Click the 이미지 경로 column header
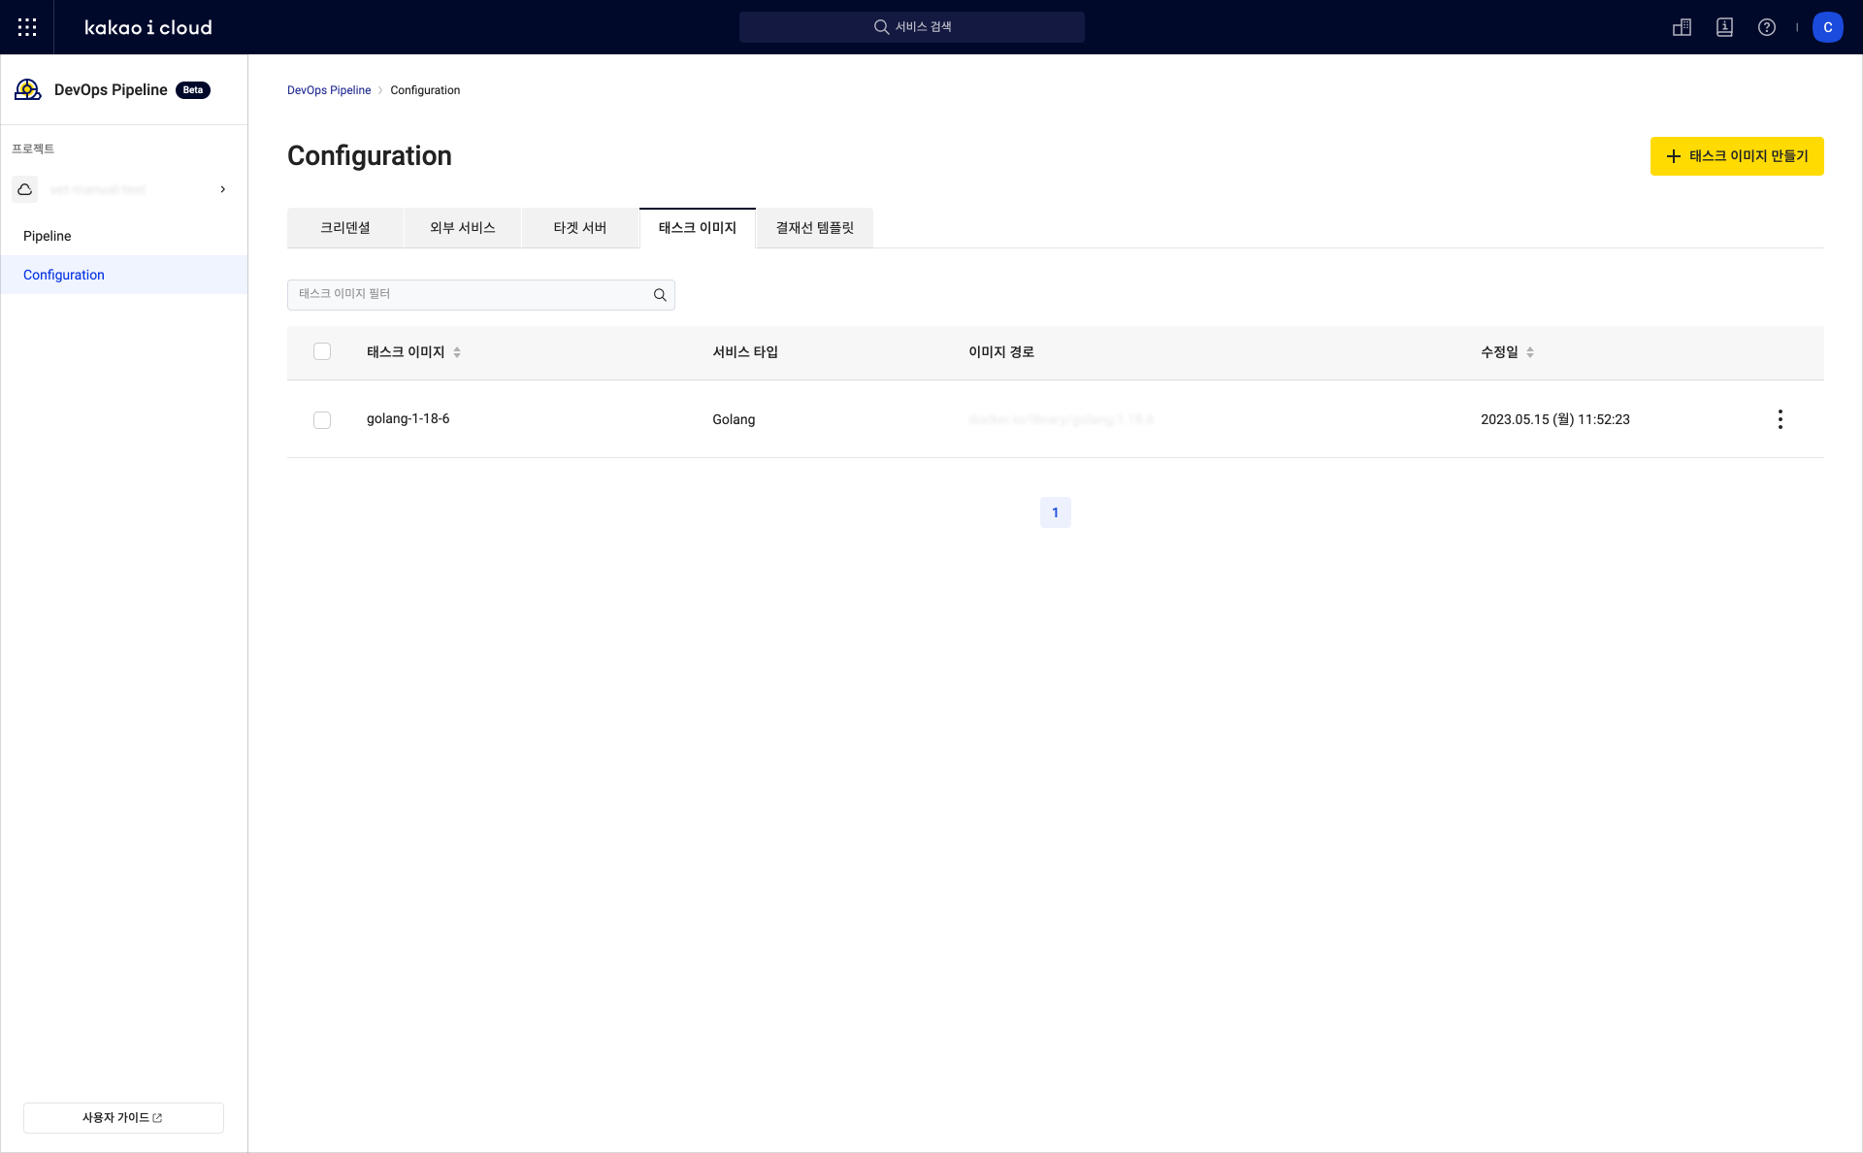The image size is (1863, 1153). point(1001,352)
